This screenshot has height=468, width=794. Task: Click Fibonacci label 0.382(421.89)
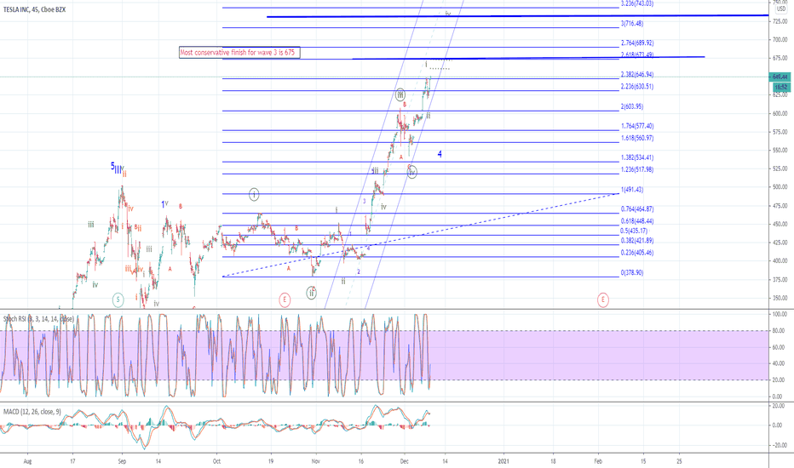tap(637, 241)
